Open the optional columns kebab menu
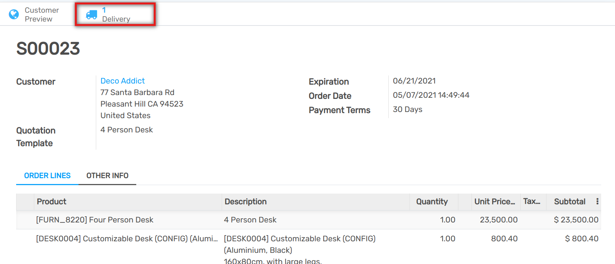 click(597, 201)
